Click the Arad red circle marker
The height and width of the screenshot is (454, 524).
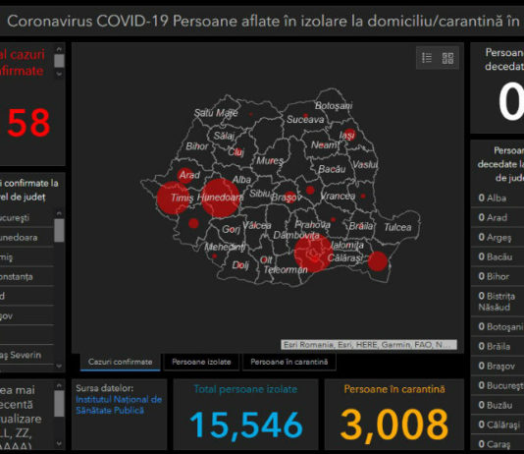click(185, 175)
